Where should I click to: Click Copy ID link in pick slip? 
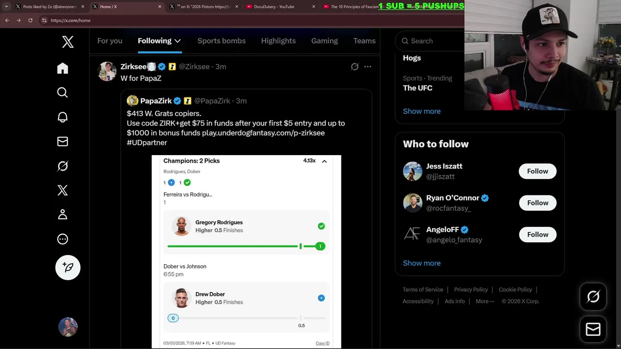[x=322, y=343]
